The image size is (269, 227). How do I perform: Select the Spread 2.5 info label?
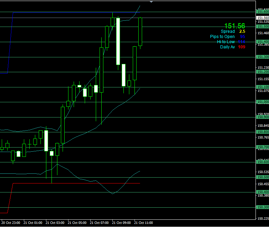coord(233,31)
